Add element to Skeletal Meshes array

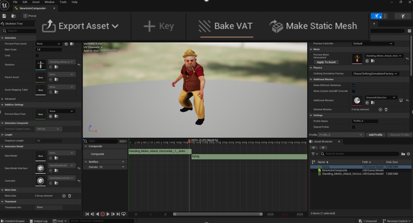click(380, 109)
